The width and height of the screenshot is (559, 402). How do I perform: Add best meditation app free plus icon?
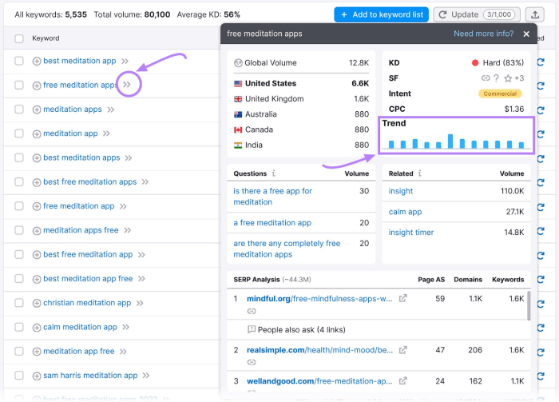(x=37, y=279)
